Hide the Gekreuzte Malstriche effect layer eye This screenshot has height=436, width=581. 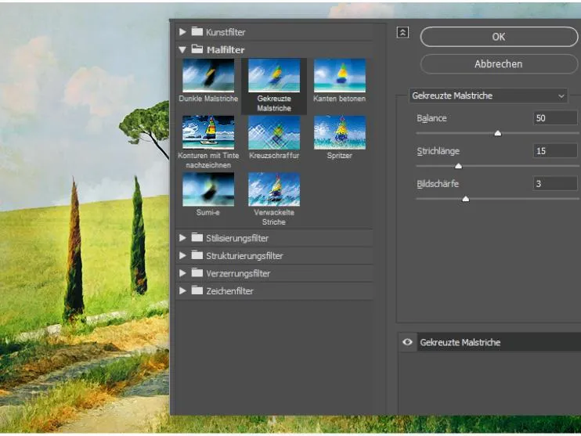click(x=407, y=342)
